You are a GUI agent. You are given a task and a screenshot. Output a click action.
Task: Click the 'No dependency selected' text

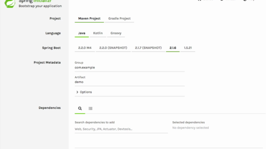(190, 128)
